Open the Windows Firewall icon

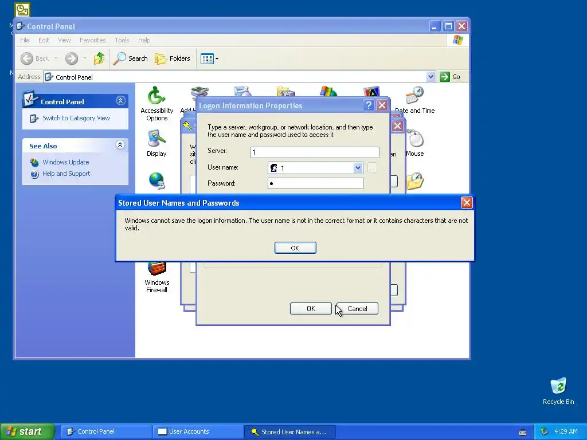coord(157,278)
